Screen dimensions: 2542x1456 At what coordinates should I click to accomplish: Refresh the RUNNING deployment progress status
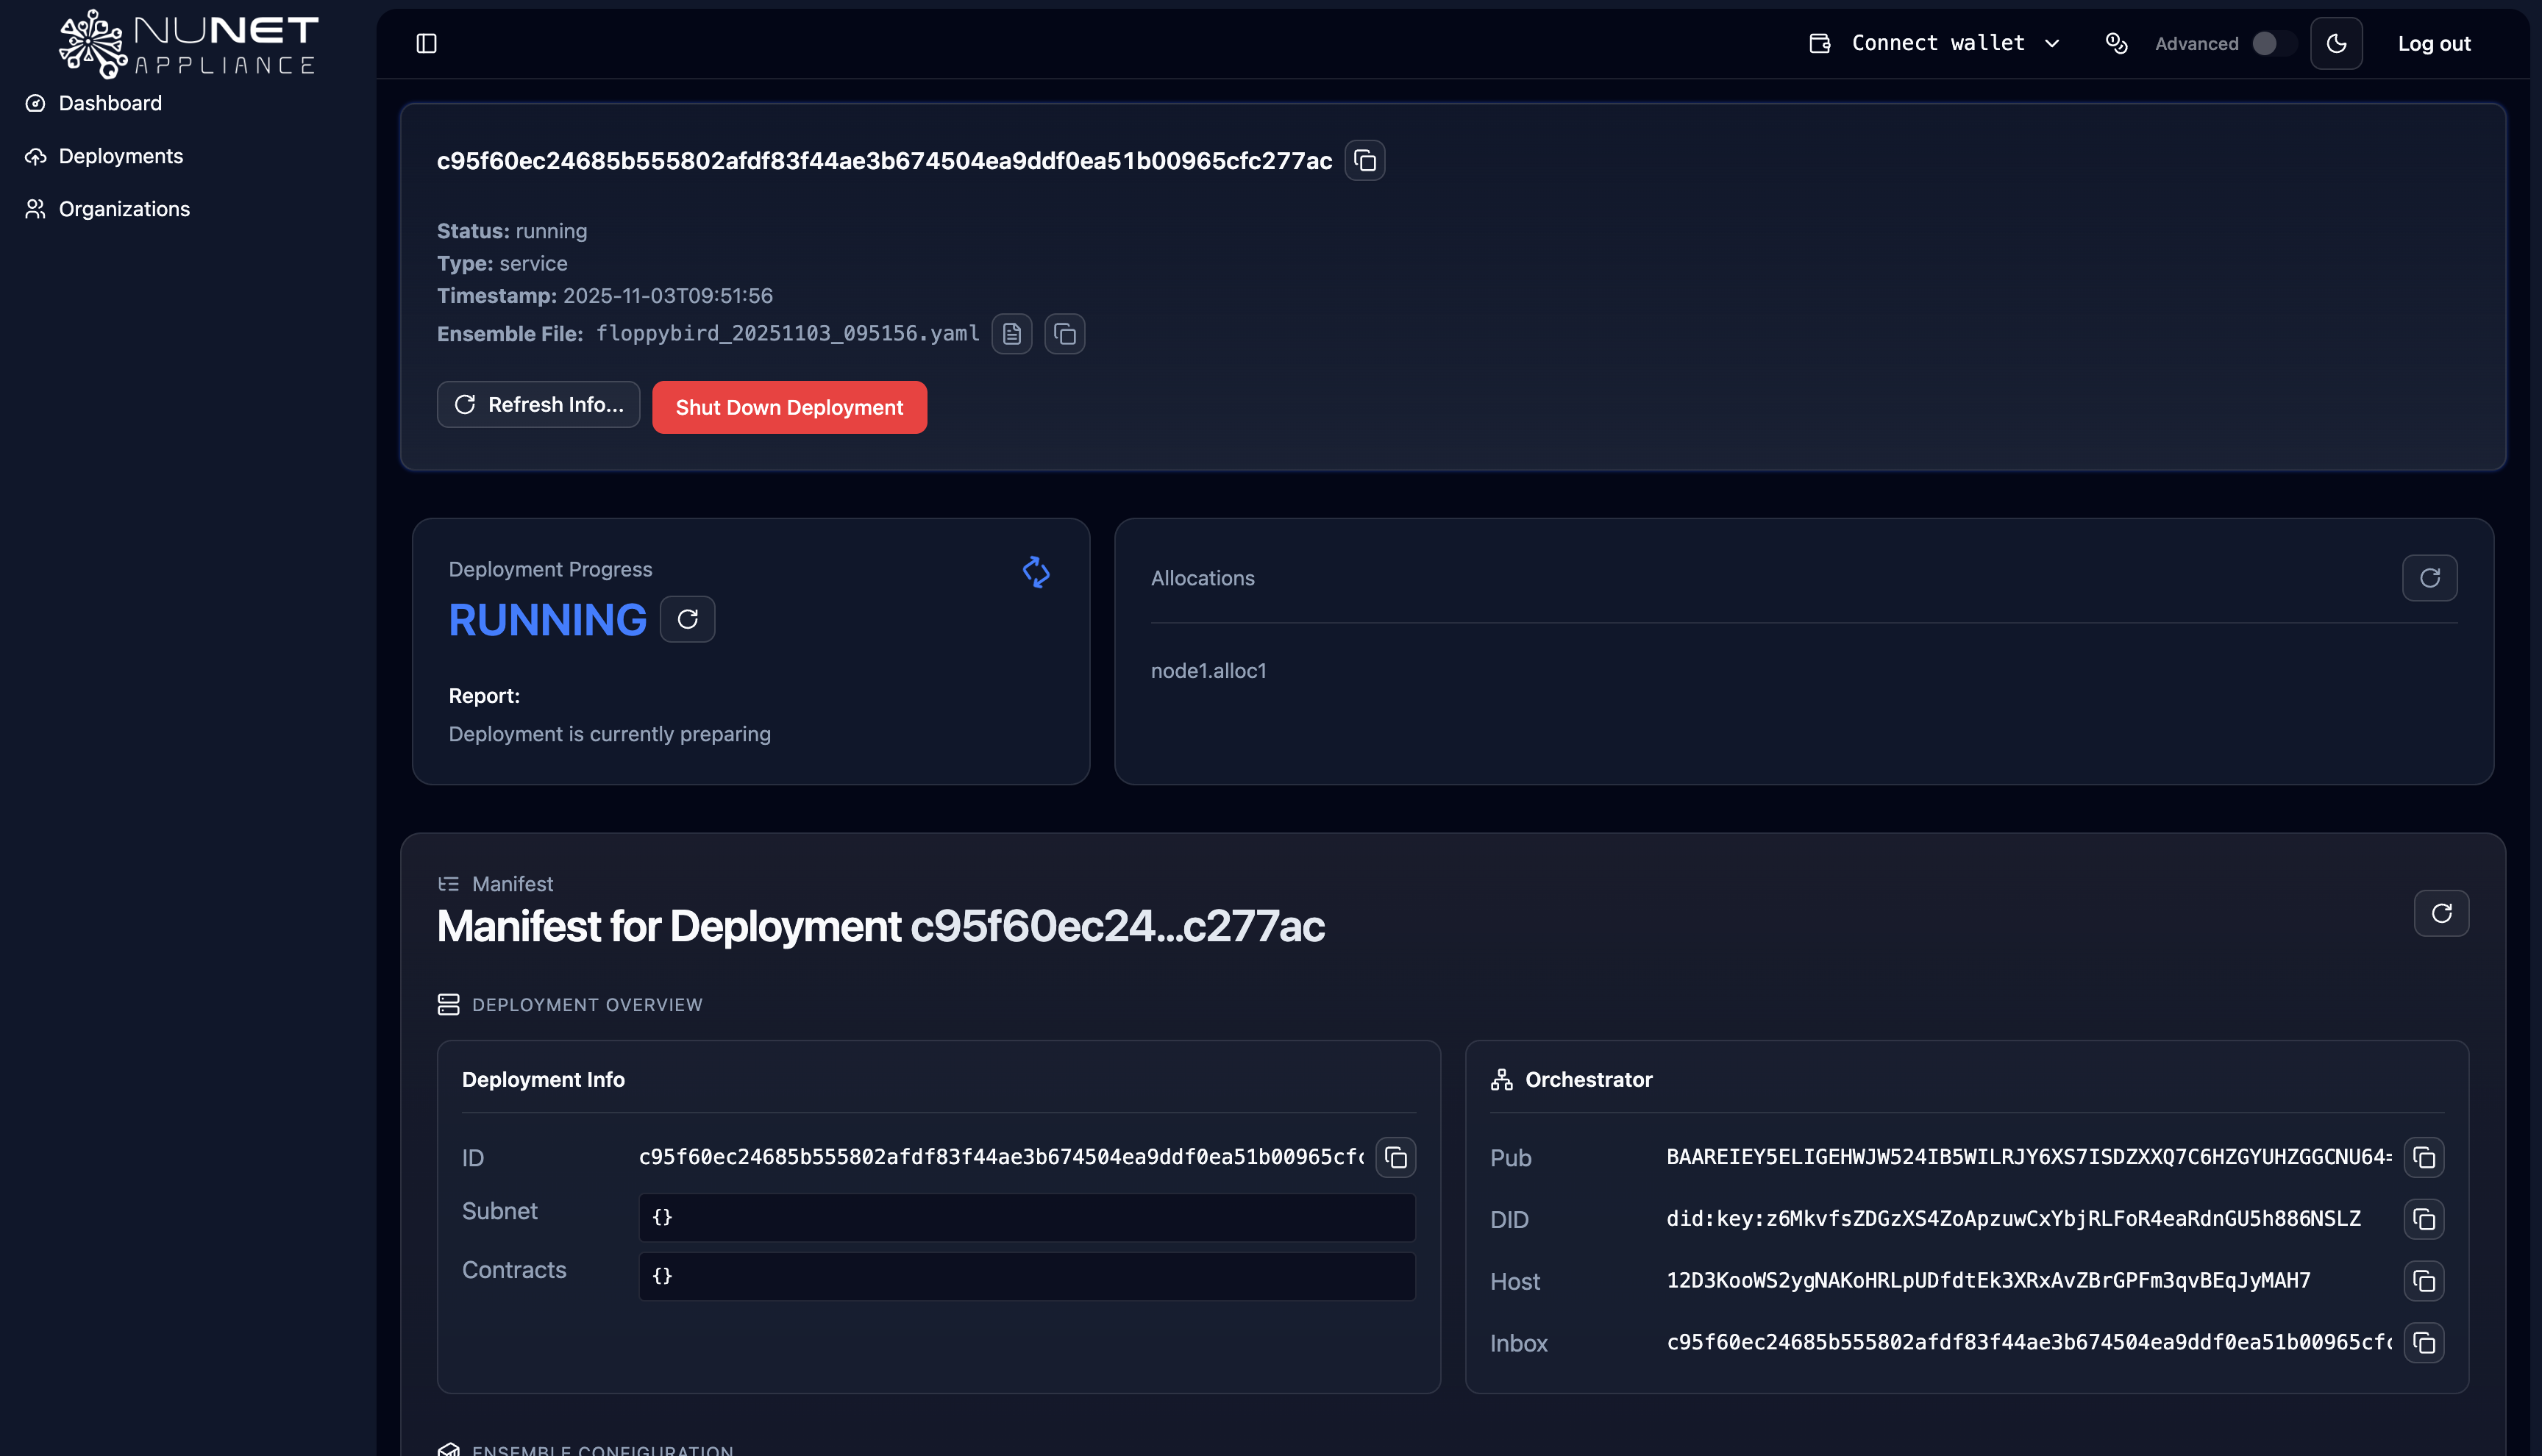coord(687,620)
